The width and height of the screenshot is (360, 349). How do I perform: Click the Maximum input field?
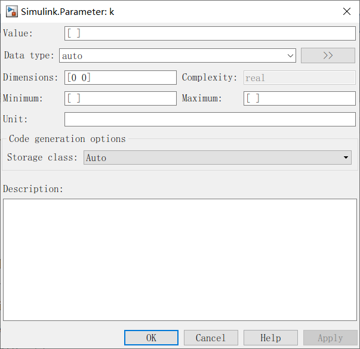[x=299, y=98]
